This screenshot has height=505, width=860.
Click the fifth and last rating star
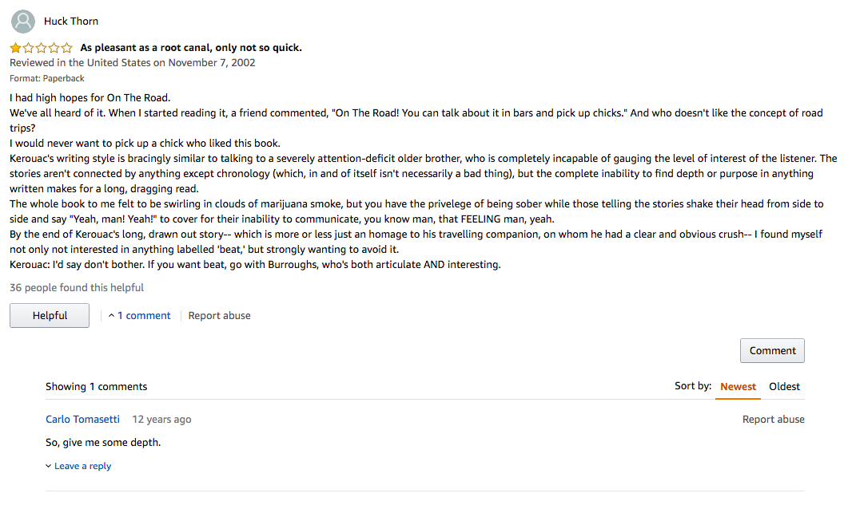(x=66, y=48)
